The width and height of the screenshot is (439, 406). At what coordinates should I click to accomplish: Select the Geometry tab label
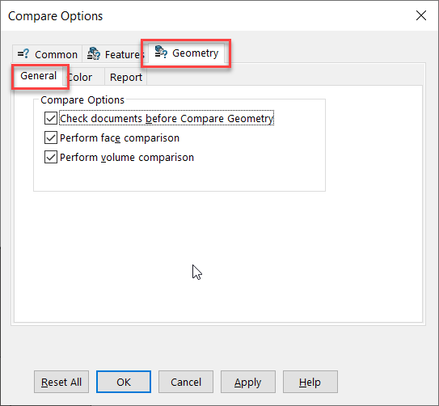tap(195, 53)
